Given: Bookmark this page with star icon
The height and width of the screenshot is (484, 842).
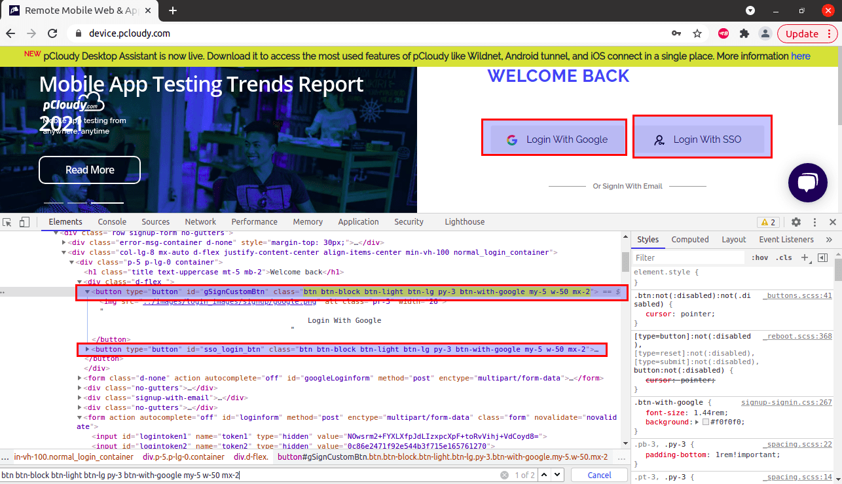Looking at the screenshot, I should click(697, 34).
